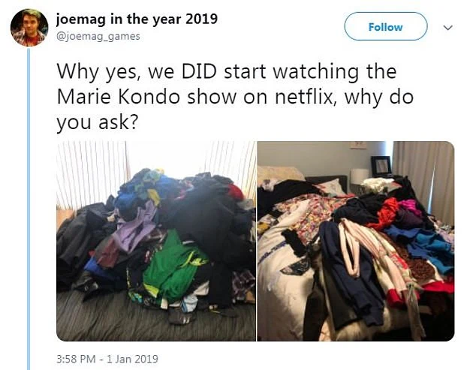This screenshot has width=476, height=370.
Task: Click the blue thread line below the avatar
Action: tap(29, 209)
